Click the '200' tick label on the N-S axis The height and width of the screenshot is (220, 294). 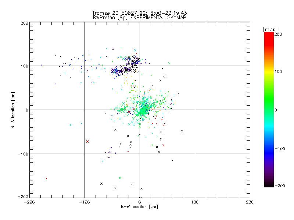[x=24, y=23]
